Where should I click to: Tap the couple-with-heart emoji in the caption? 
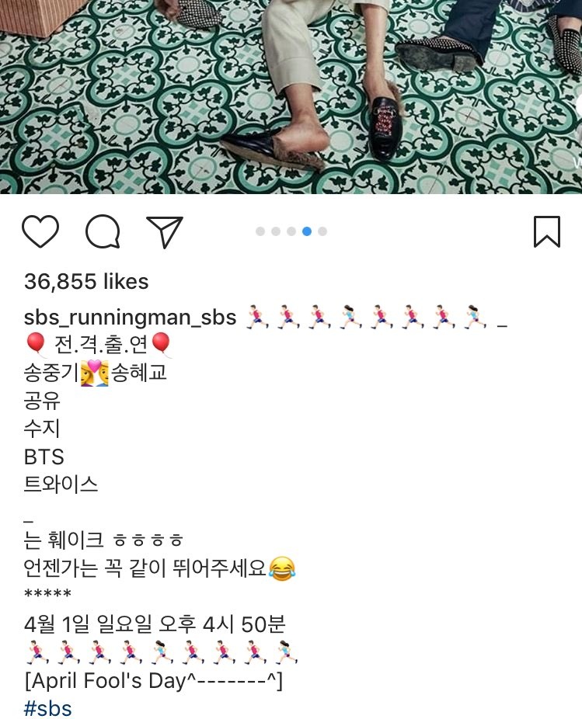95,373
